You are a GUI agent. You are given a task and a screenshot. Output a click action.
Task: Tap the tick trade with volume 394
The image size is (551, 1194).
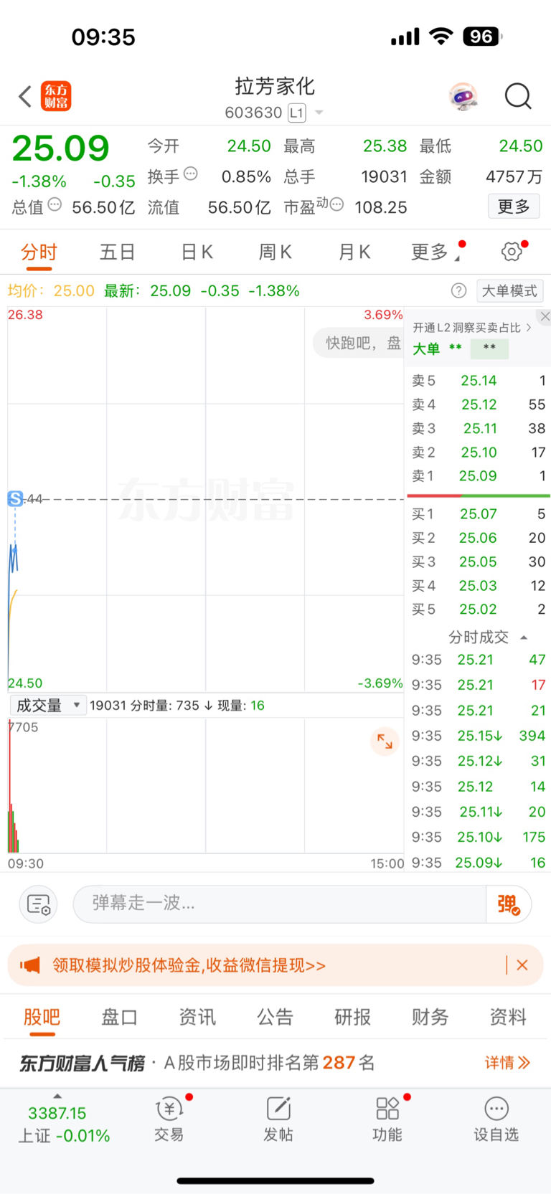tap(479, 736)
